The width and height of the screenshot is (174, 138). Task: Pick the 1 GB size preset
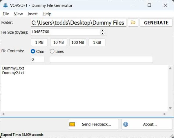[x=97, y=42]
